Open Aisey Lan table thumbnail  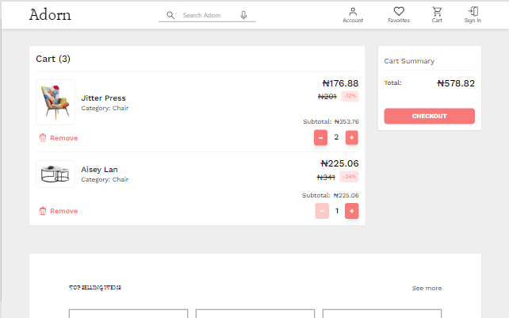[55, 174]
